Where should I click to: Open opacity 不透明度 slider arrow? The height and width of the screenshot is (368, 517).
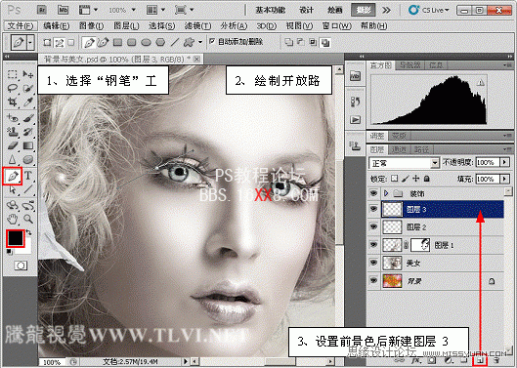[504, 162]
